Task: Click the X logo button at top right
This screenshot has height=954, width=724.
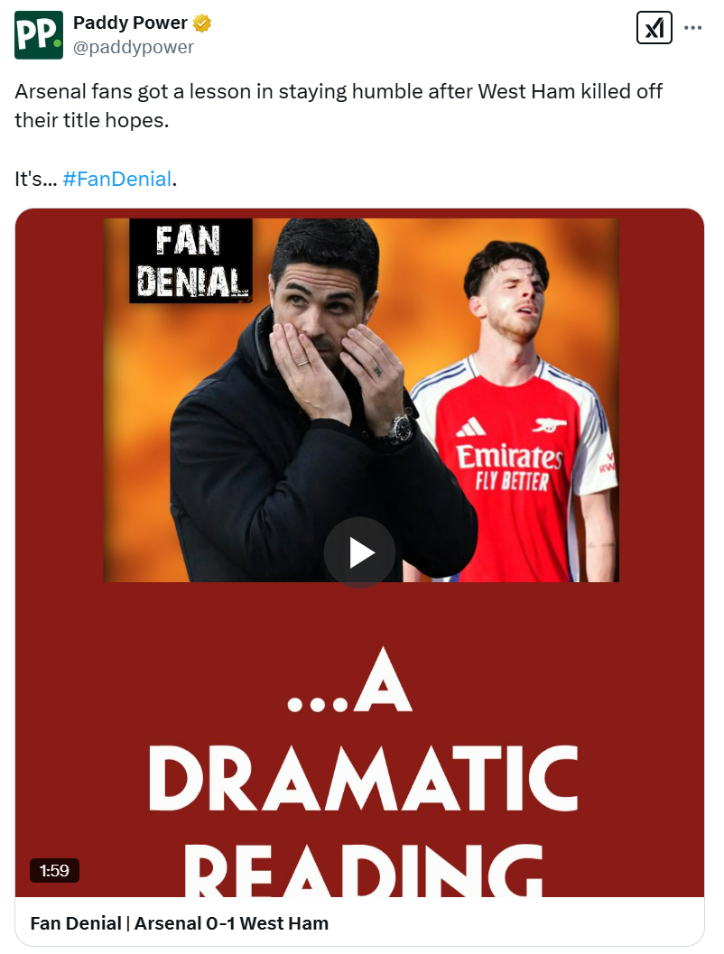Action: pos(654,28)
